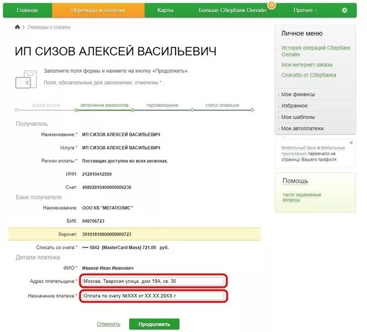Expand Мои шаблоны section
The width and height of the screenshot is (367, 332).
click(x=315, y=117)
